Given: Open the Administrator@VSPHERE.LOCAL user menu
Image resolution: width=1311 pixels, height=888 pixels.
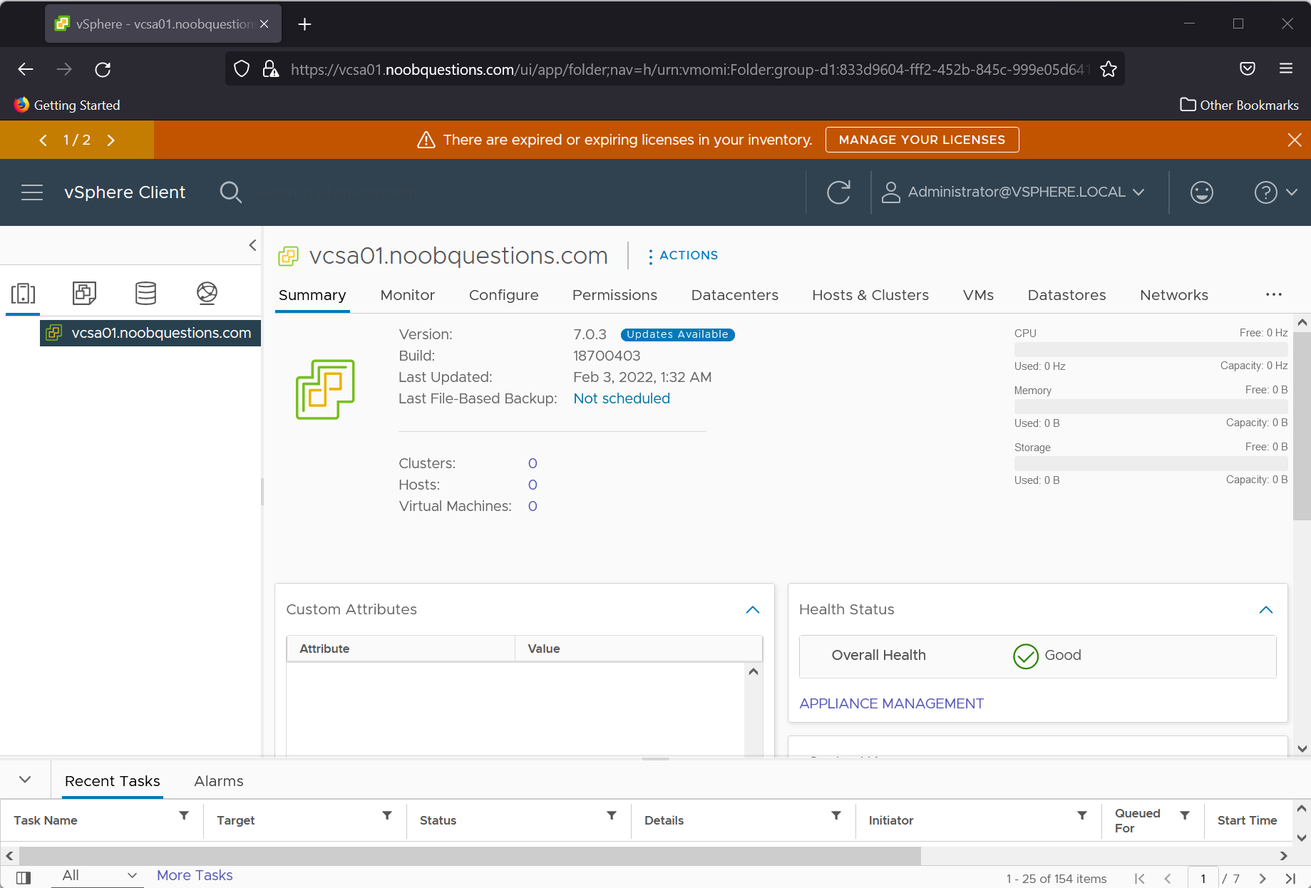Looking at the screenshot, I should [x=1013, y=192].
